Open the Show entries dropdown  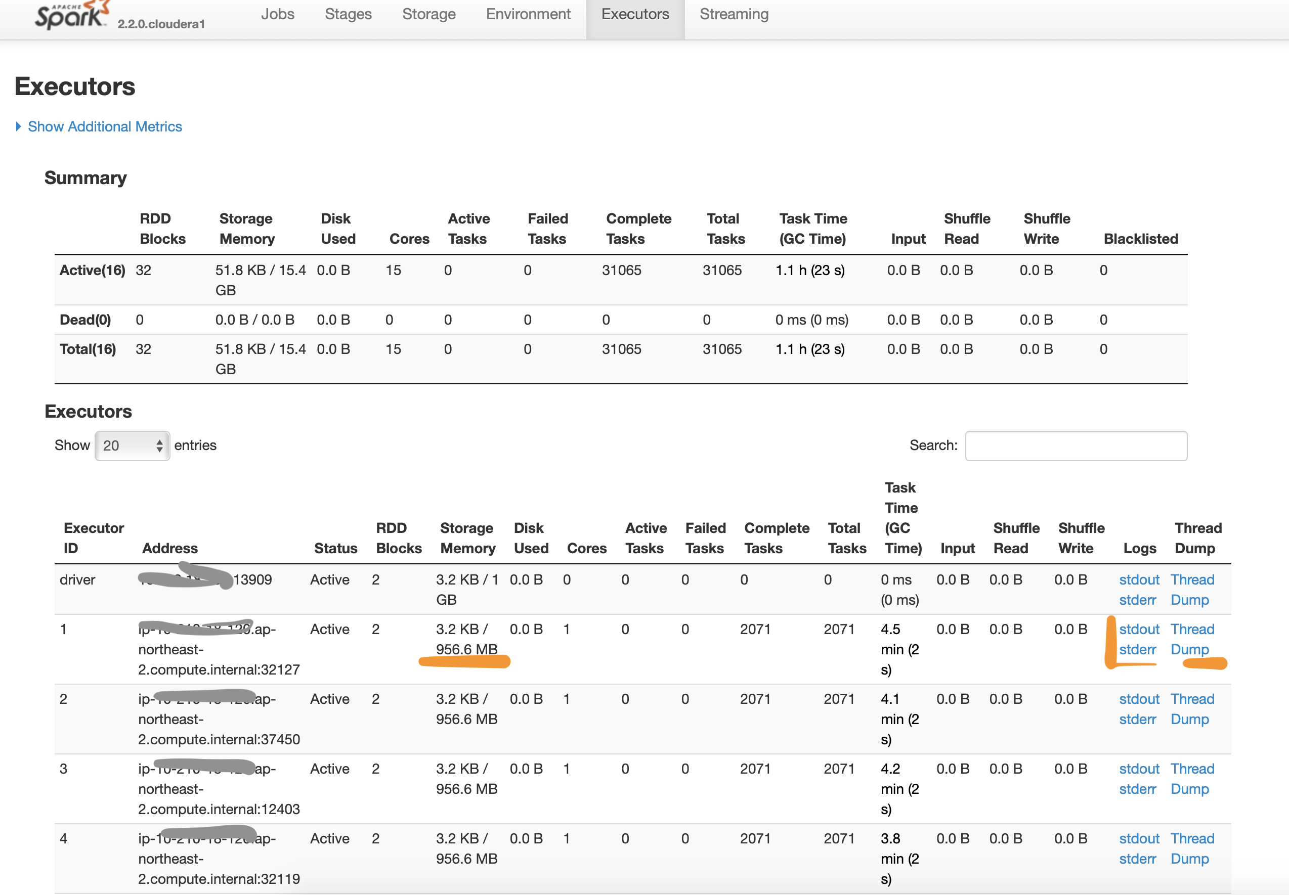(132, 446)
